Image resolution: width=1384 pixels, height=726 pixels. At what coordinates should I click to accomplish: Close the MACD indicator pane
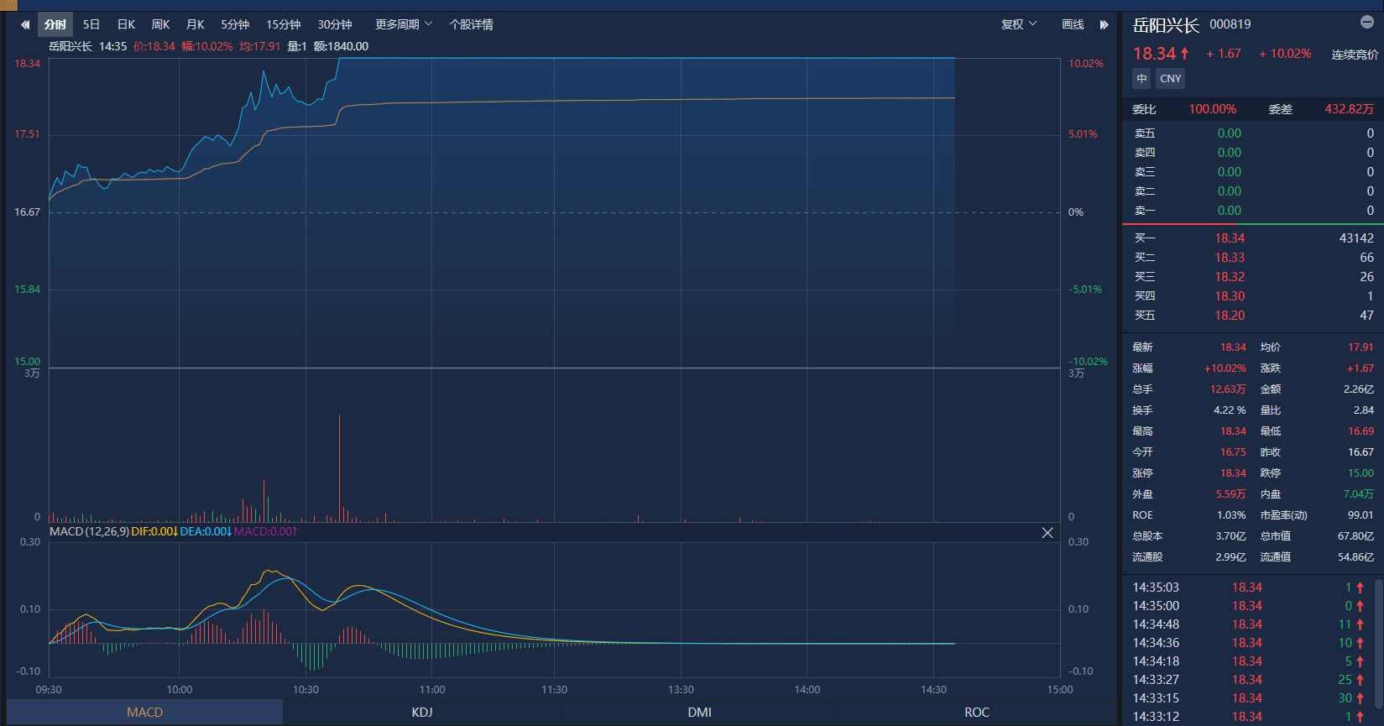pyautogui.click(x=1047, y=533)
